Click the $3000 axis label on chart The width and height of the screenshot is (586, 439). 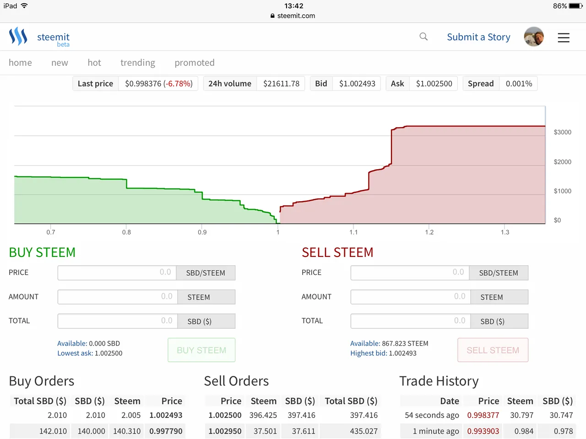pyautogui.click(x=563, y=132)
